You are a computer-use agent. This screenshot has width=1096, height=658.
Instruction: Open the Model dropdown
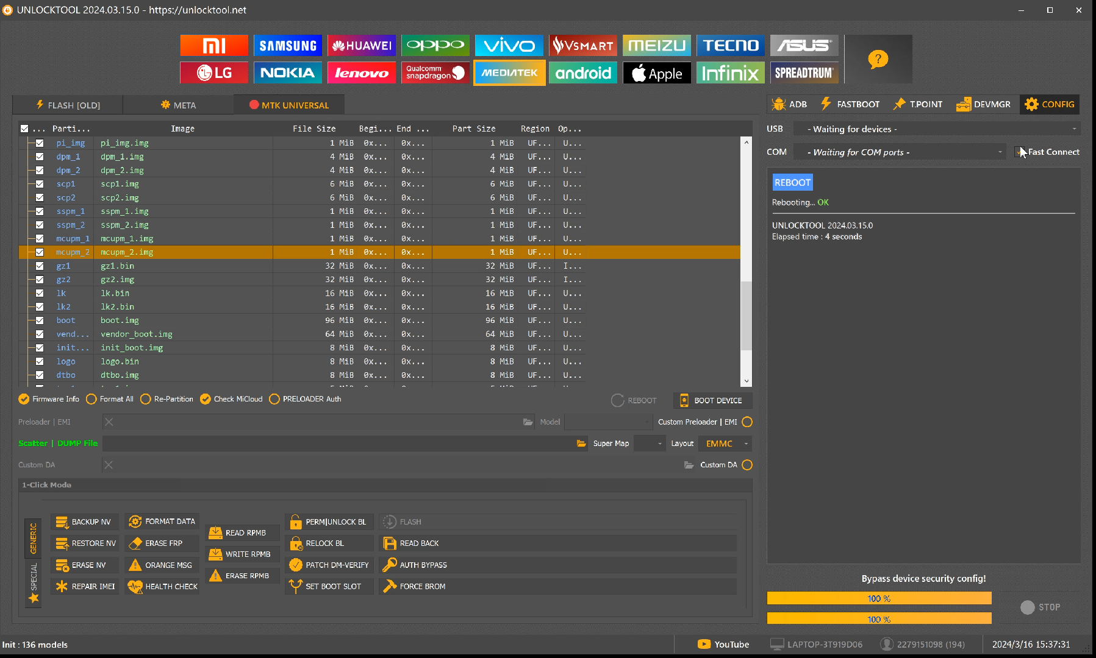pyautogui.click(x=608, y=422)
